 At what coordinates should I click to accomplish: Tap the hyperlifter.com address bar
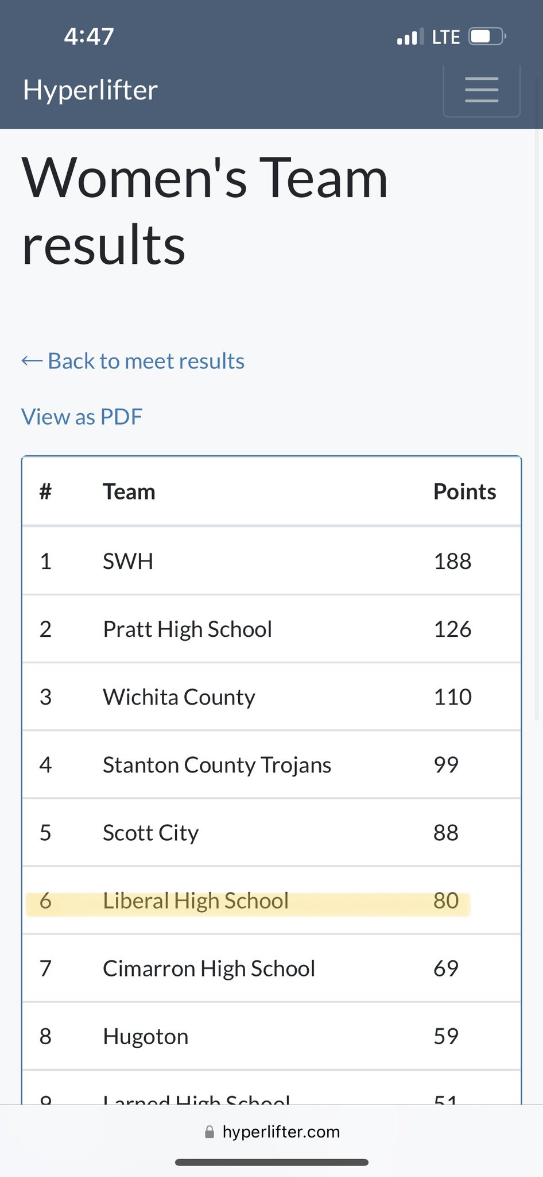pos(271,1132)
